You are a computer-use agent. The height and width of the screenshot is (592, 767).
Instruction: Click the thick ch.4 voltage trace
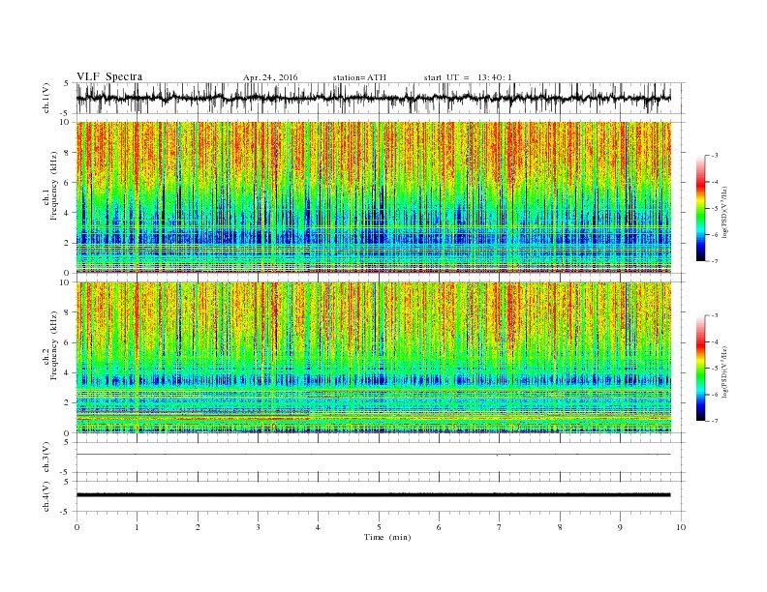pyautogui.click(x=373, y=495)
